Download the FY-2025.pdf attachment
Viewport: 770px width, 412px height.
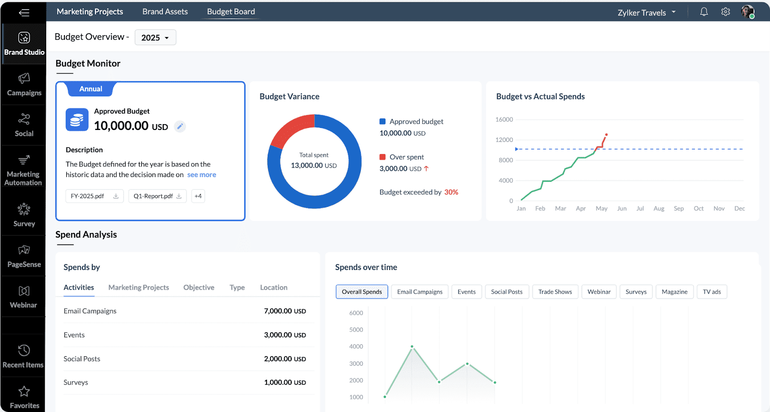pyautogui.click(x=115, y=196)
